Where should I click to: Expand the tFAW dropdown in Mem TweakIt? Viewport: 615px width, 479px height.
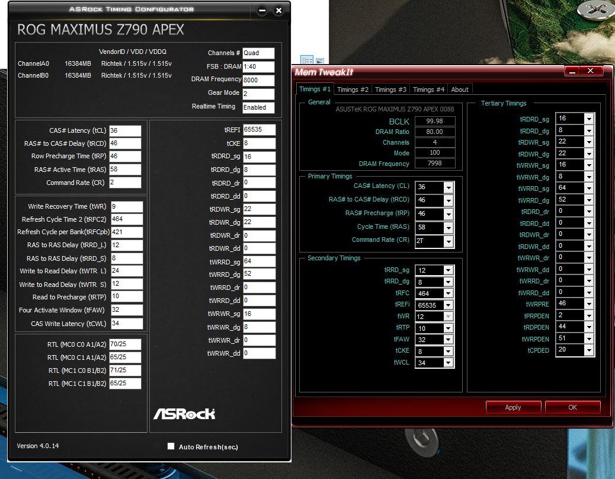pos(448,340)
